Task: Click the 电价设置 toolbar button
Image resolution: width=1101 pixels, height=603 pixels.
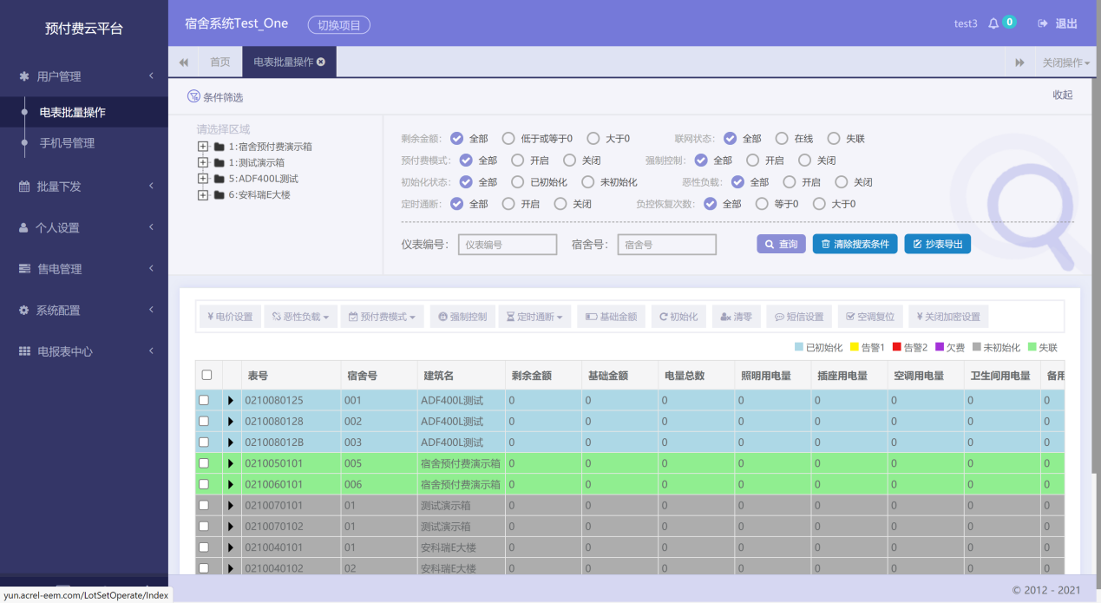Action: 230,317
